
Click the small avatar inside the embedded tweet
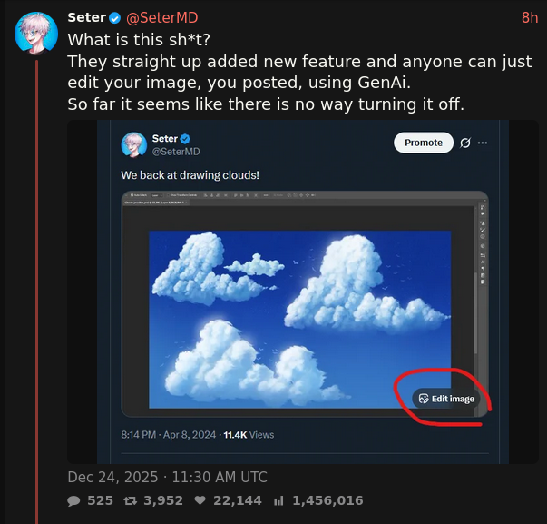(x=134, y=144)
